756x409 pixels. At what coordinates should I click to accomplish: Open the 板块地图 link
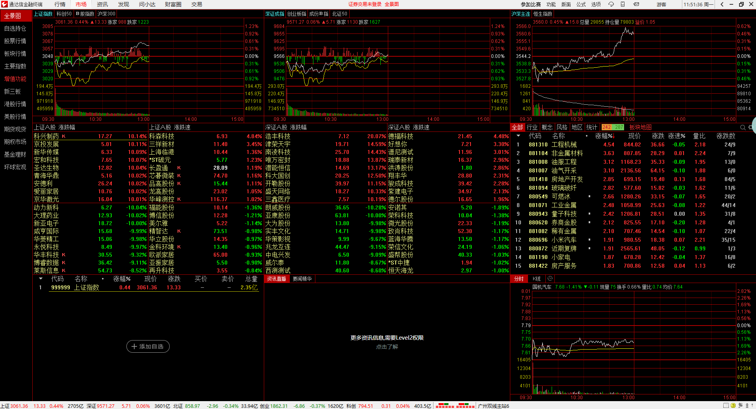point(640,127)
